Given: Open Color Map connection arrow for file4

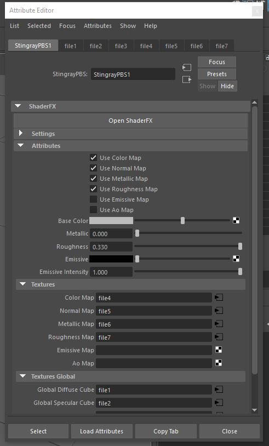Looking at the screenshot, I should (x=219, y=298).
